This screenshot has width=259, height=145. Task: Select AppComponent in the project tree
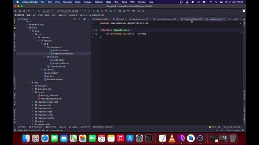pyautogui.click(x=60, y=50)
